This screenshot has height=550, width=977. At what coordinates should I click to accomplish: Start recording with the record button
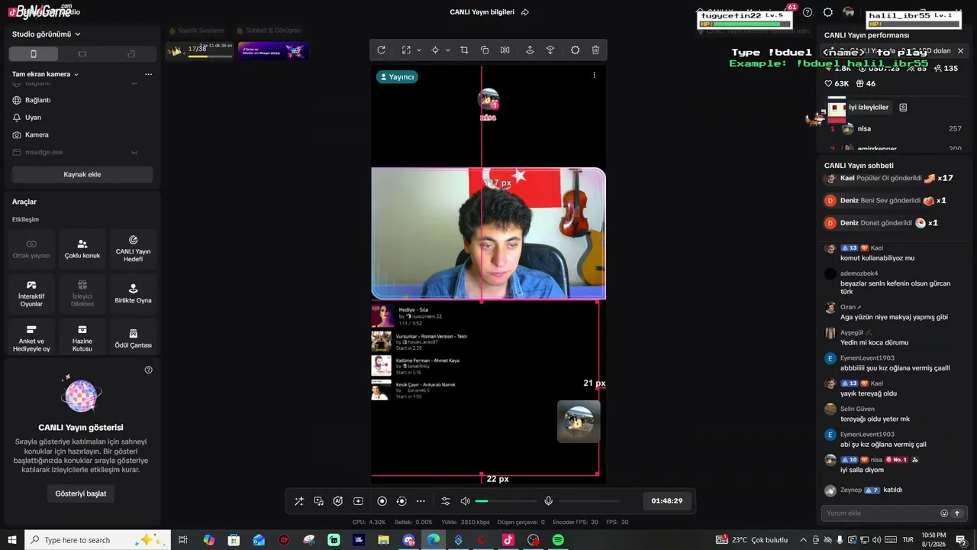(x=382, y=501)
